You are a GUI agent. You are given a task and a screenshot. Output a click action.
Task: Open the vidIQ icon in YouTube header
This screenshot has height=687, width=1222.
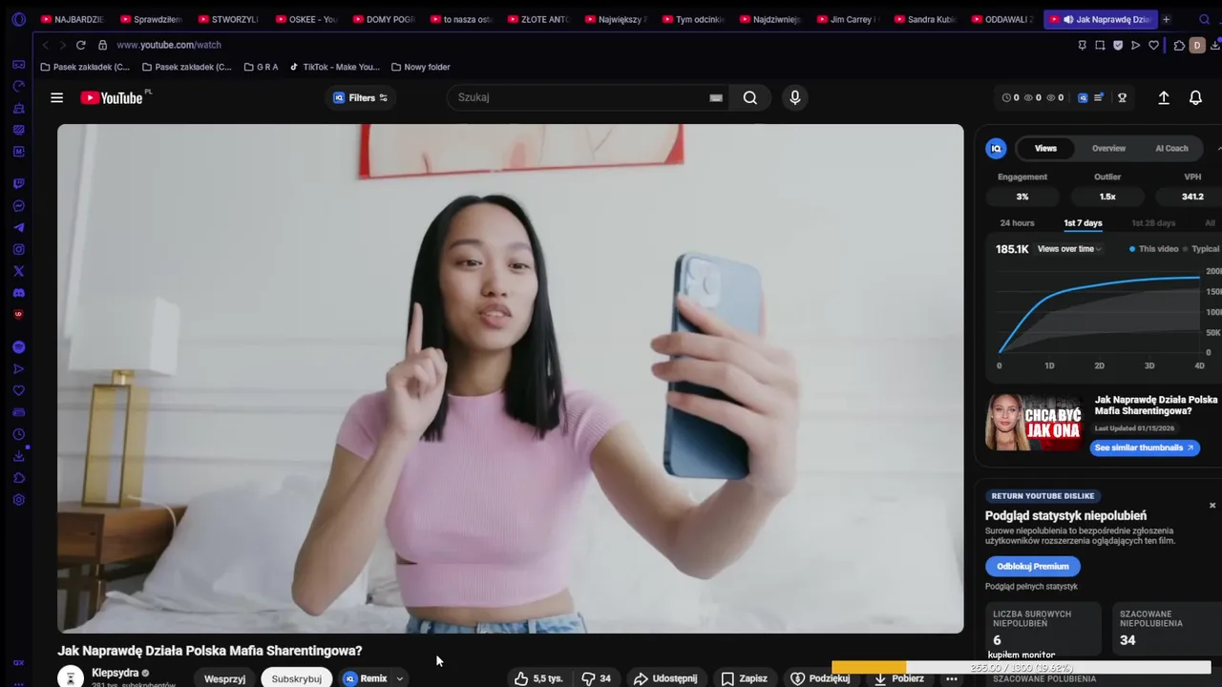[1083, 97]
